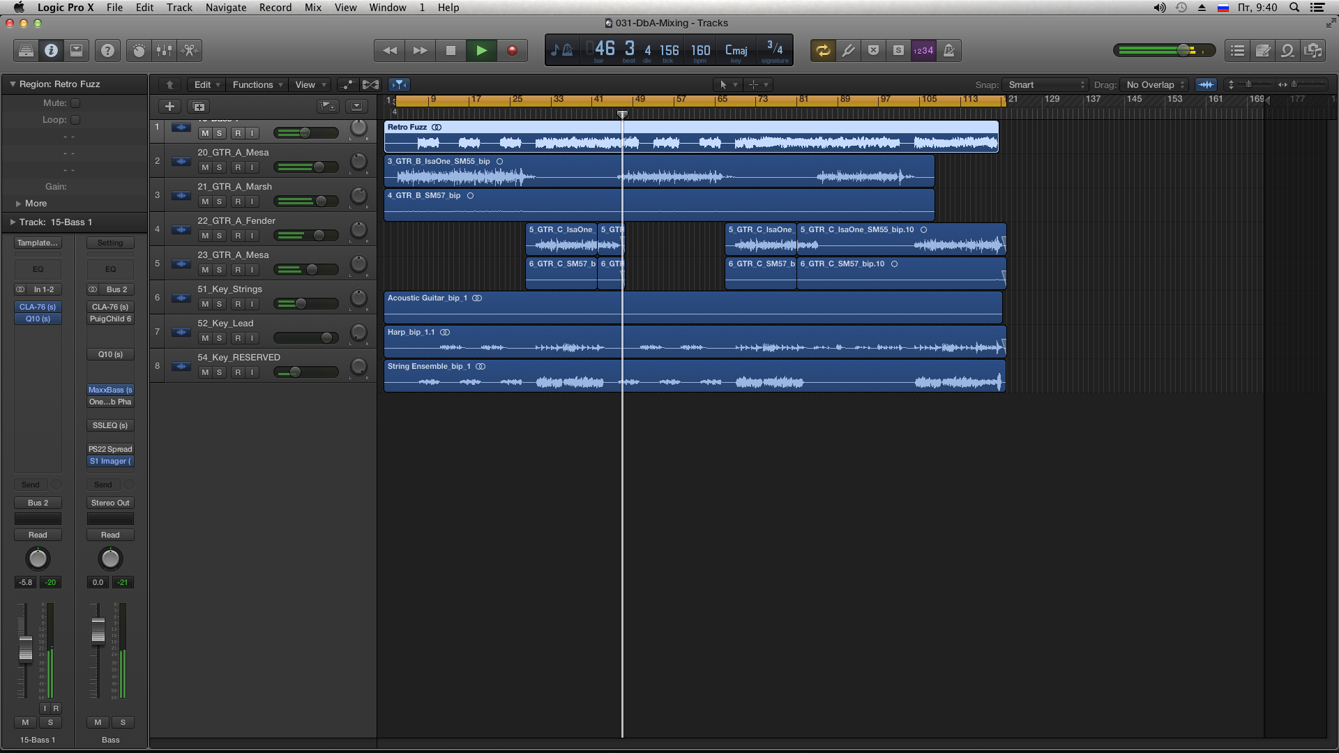Click the Fast Forward transport button
This screenshot has width=1339, height=753.
421,50
